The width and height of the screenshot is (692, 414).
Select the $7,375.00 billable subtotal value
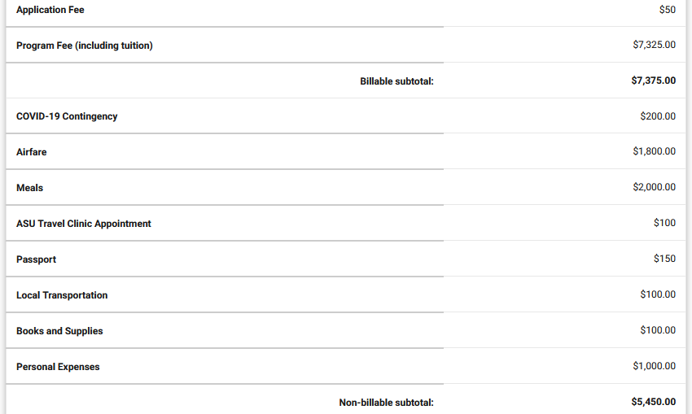653,81
